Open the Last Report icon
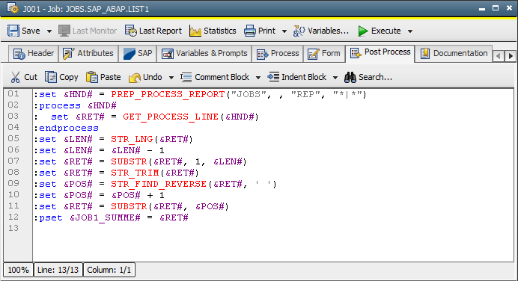 [x=131, y=31]
